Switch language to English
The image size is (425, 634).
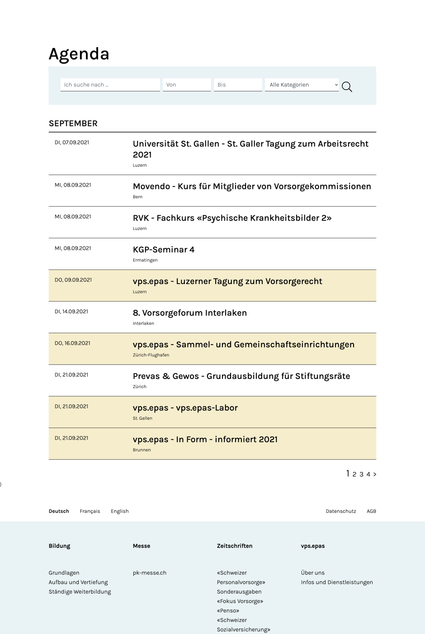click(120, 511)
